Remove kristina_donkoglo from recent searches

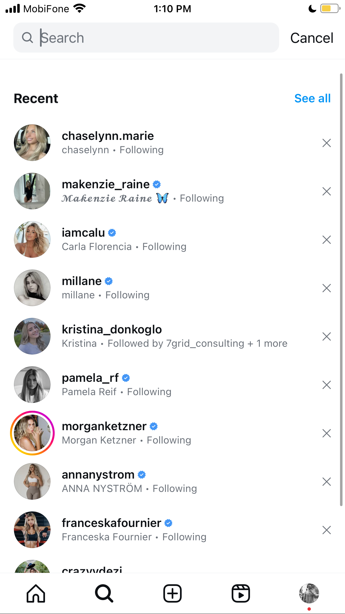tap(327, 336)
